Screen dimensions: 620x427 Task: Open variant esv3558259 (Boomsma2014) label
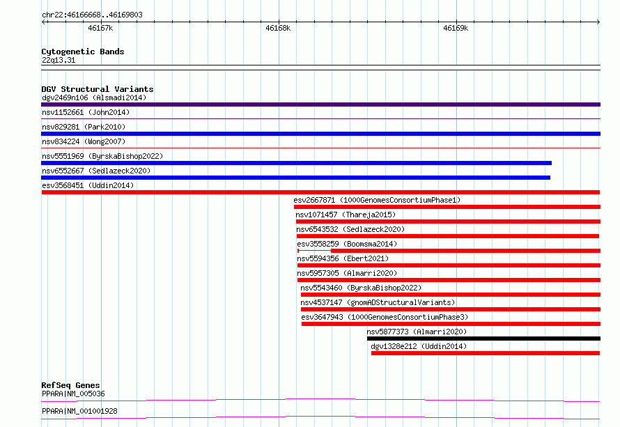[347, 244]
